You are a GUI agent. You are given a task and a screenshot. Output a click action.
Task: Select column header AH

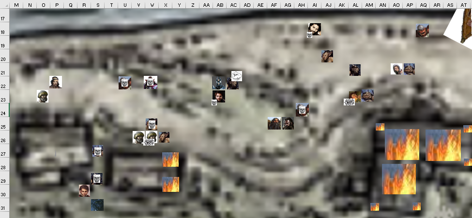[x=301, y=5]
